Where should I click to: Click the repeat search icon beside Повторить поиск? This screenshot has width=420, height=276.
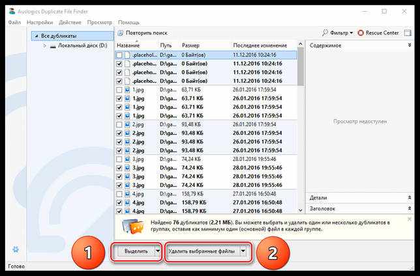121,33
